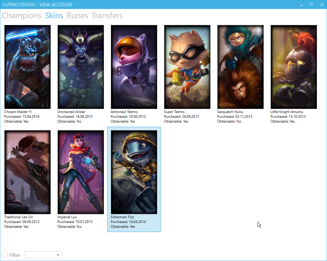Screen dimensions: 327x261
Task: Click 'Obtainable: Yes' under Super Teemo
Action: [176, 121]
